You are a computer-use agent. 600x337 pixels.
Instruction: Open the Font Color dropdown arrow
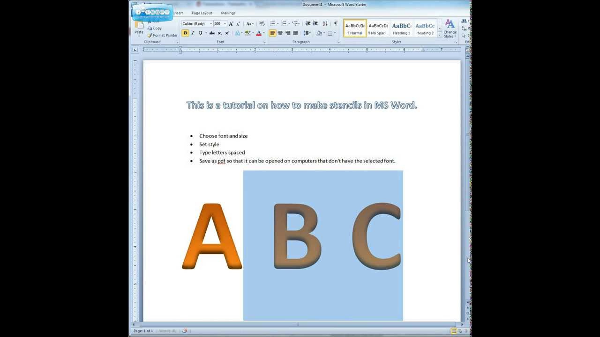(263, 33)
